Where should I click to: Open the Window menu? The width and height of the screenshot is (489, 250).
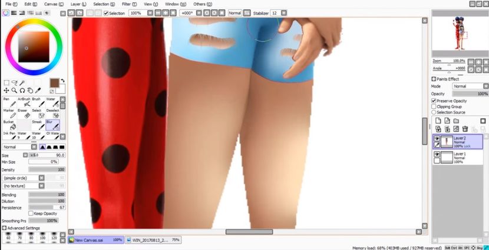tap(176, 4)
